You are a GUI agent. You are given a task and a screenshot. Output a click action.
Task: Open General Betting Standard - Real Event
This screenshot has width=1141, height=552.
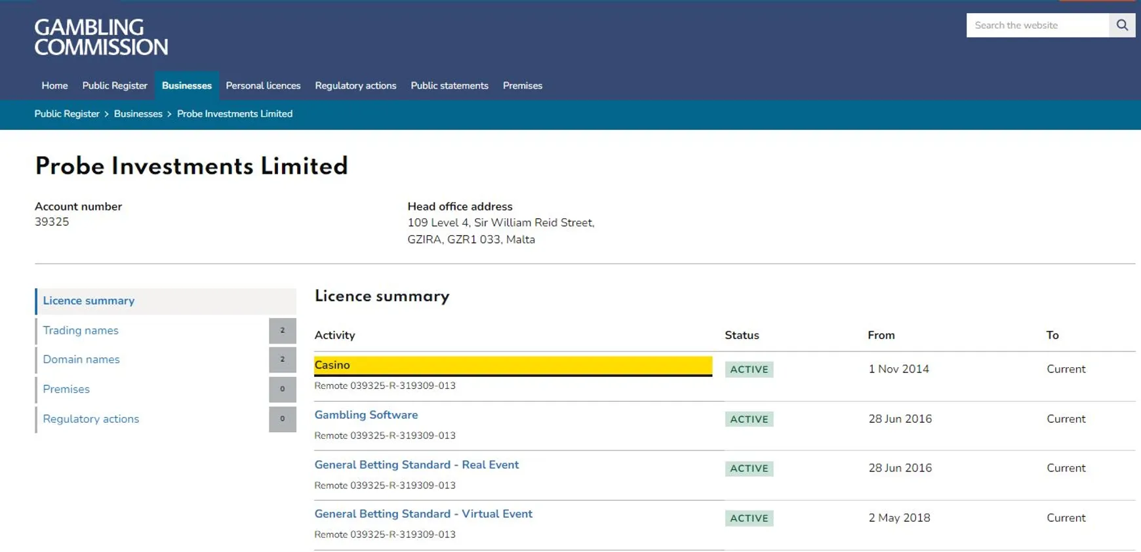click(x=416, y=465)
